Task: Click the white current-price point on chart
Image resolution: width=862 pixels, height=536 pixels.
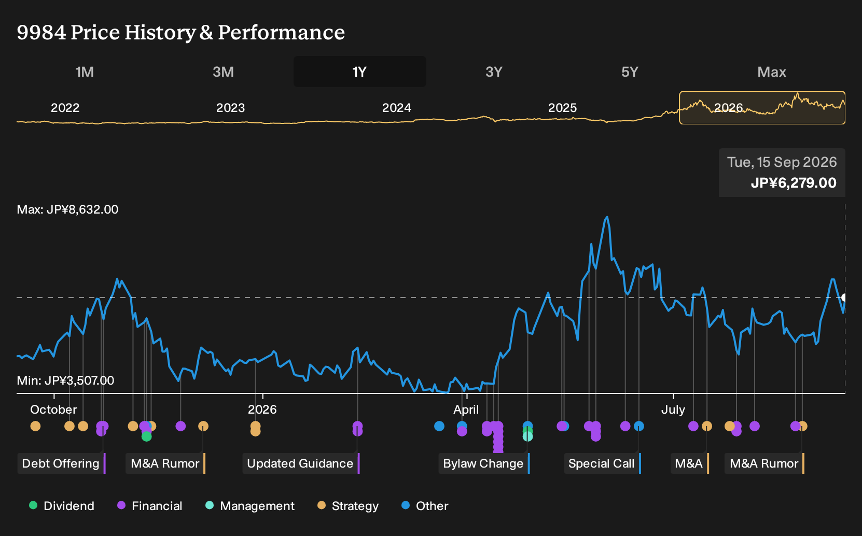Action: [x=844, y=298]
